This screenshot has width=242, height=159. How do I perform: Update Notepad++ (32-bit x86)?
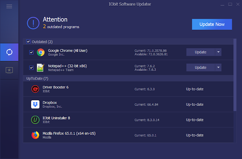coord(200,67)
